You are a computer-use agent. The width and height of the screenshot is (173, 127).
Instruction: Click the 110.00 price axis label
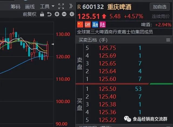tap(63, 79)
